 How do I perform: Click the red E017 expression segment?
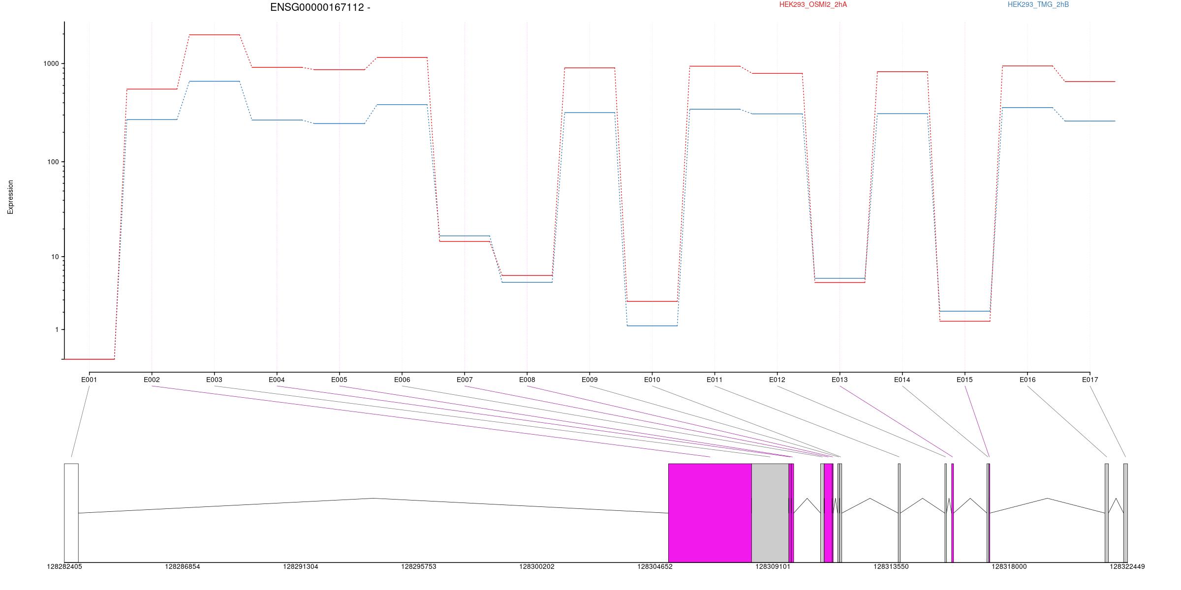coord(1090,82)
